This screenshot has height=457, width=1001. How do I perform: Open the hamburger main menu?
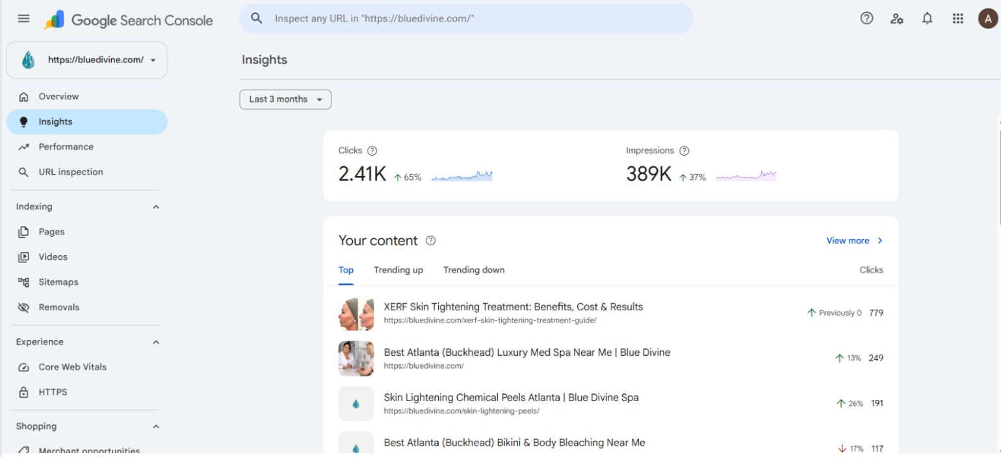tap(23, 19)
